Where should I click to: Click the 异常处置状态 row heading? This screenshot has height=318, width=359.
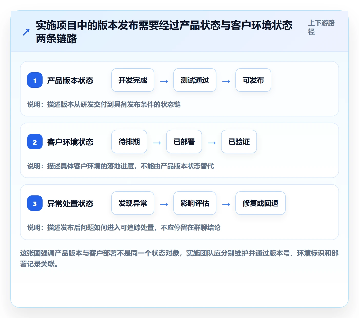(x=70, y=203)
